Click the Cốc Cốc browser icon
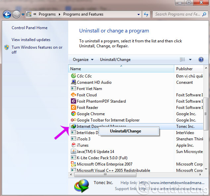The width and height of the screenshot is (210, 196). click(74, 76)
